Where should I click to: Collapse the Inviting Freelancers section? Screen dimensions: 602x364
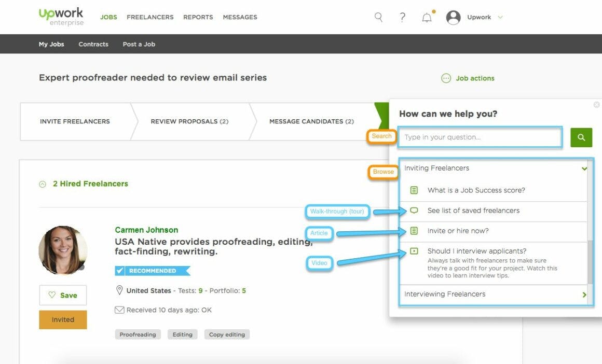coord(584,169)
